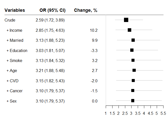Click the axis tick label 5.5
The image size is (168, 120).
163,113
